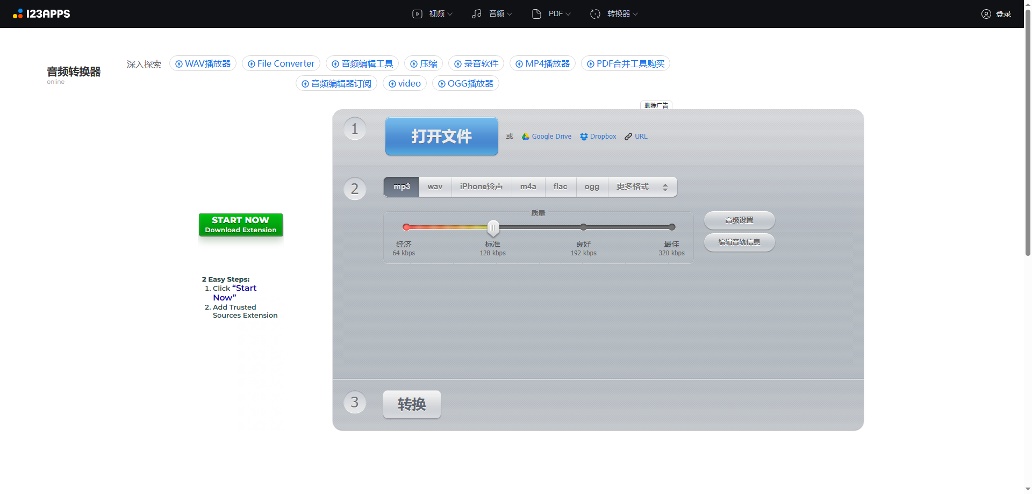Select the wav format option
Screen dimensions: 1032x494
[435, 187]
